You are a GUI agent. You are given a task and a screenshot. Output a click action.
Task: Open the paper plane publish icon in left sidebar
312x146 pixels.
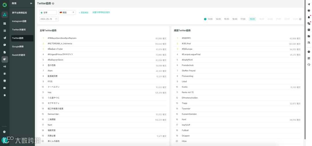(5, 38)
